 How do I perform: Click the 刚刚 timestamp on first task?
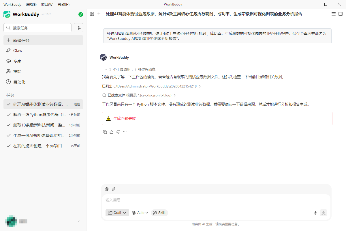(77, 104)
